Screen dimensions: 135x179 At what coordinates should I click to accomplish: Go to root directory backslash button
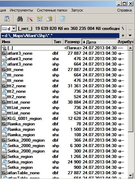tap(123, 29)
